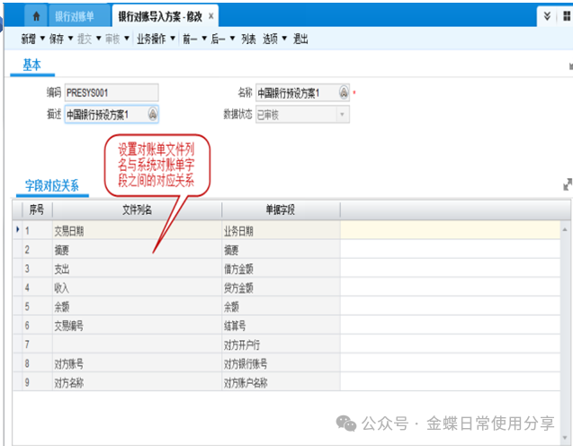Expand the 保存 dropdown arrow

tap(70, 40)
